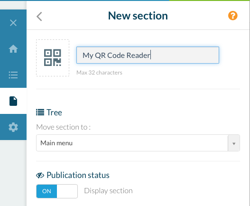Select the page document icon in sidebar
Viewport: 250px width, 206px height.
click(13, 101)
